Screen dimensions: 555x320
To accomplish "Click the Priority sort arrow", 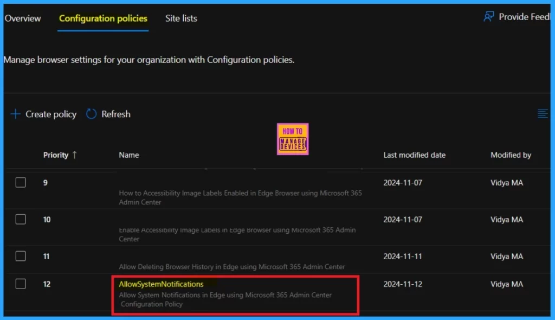I will [74, 155].
